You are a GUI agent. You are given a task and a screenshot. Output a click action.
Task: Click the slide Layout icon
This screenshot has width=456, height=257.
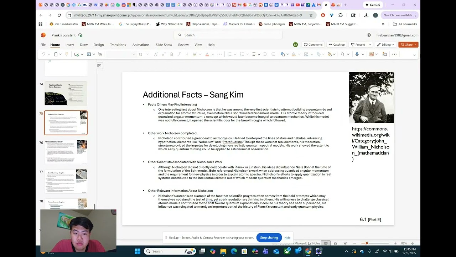pos(89,54)
